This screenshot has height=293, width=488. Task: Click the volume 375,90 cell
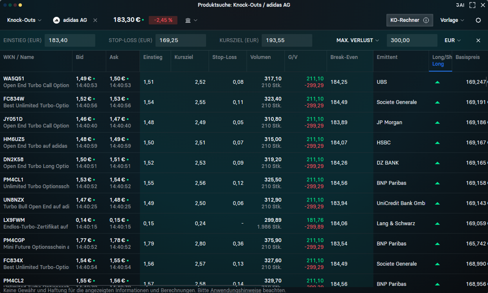click(273, 240)
